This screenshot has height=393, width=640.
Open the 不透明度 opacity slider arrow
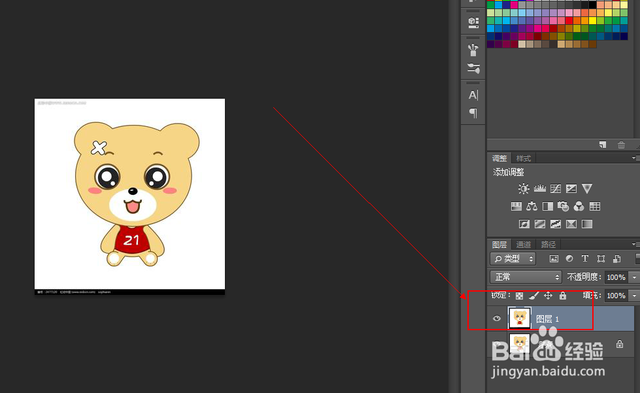[634, 277]
